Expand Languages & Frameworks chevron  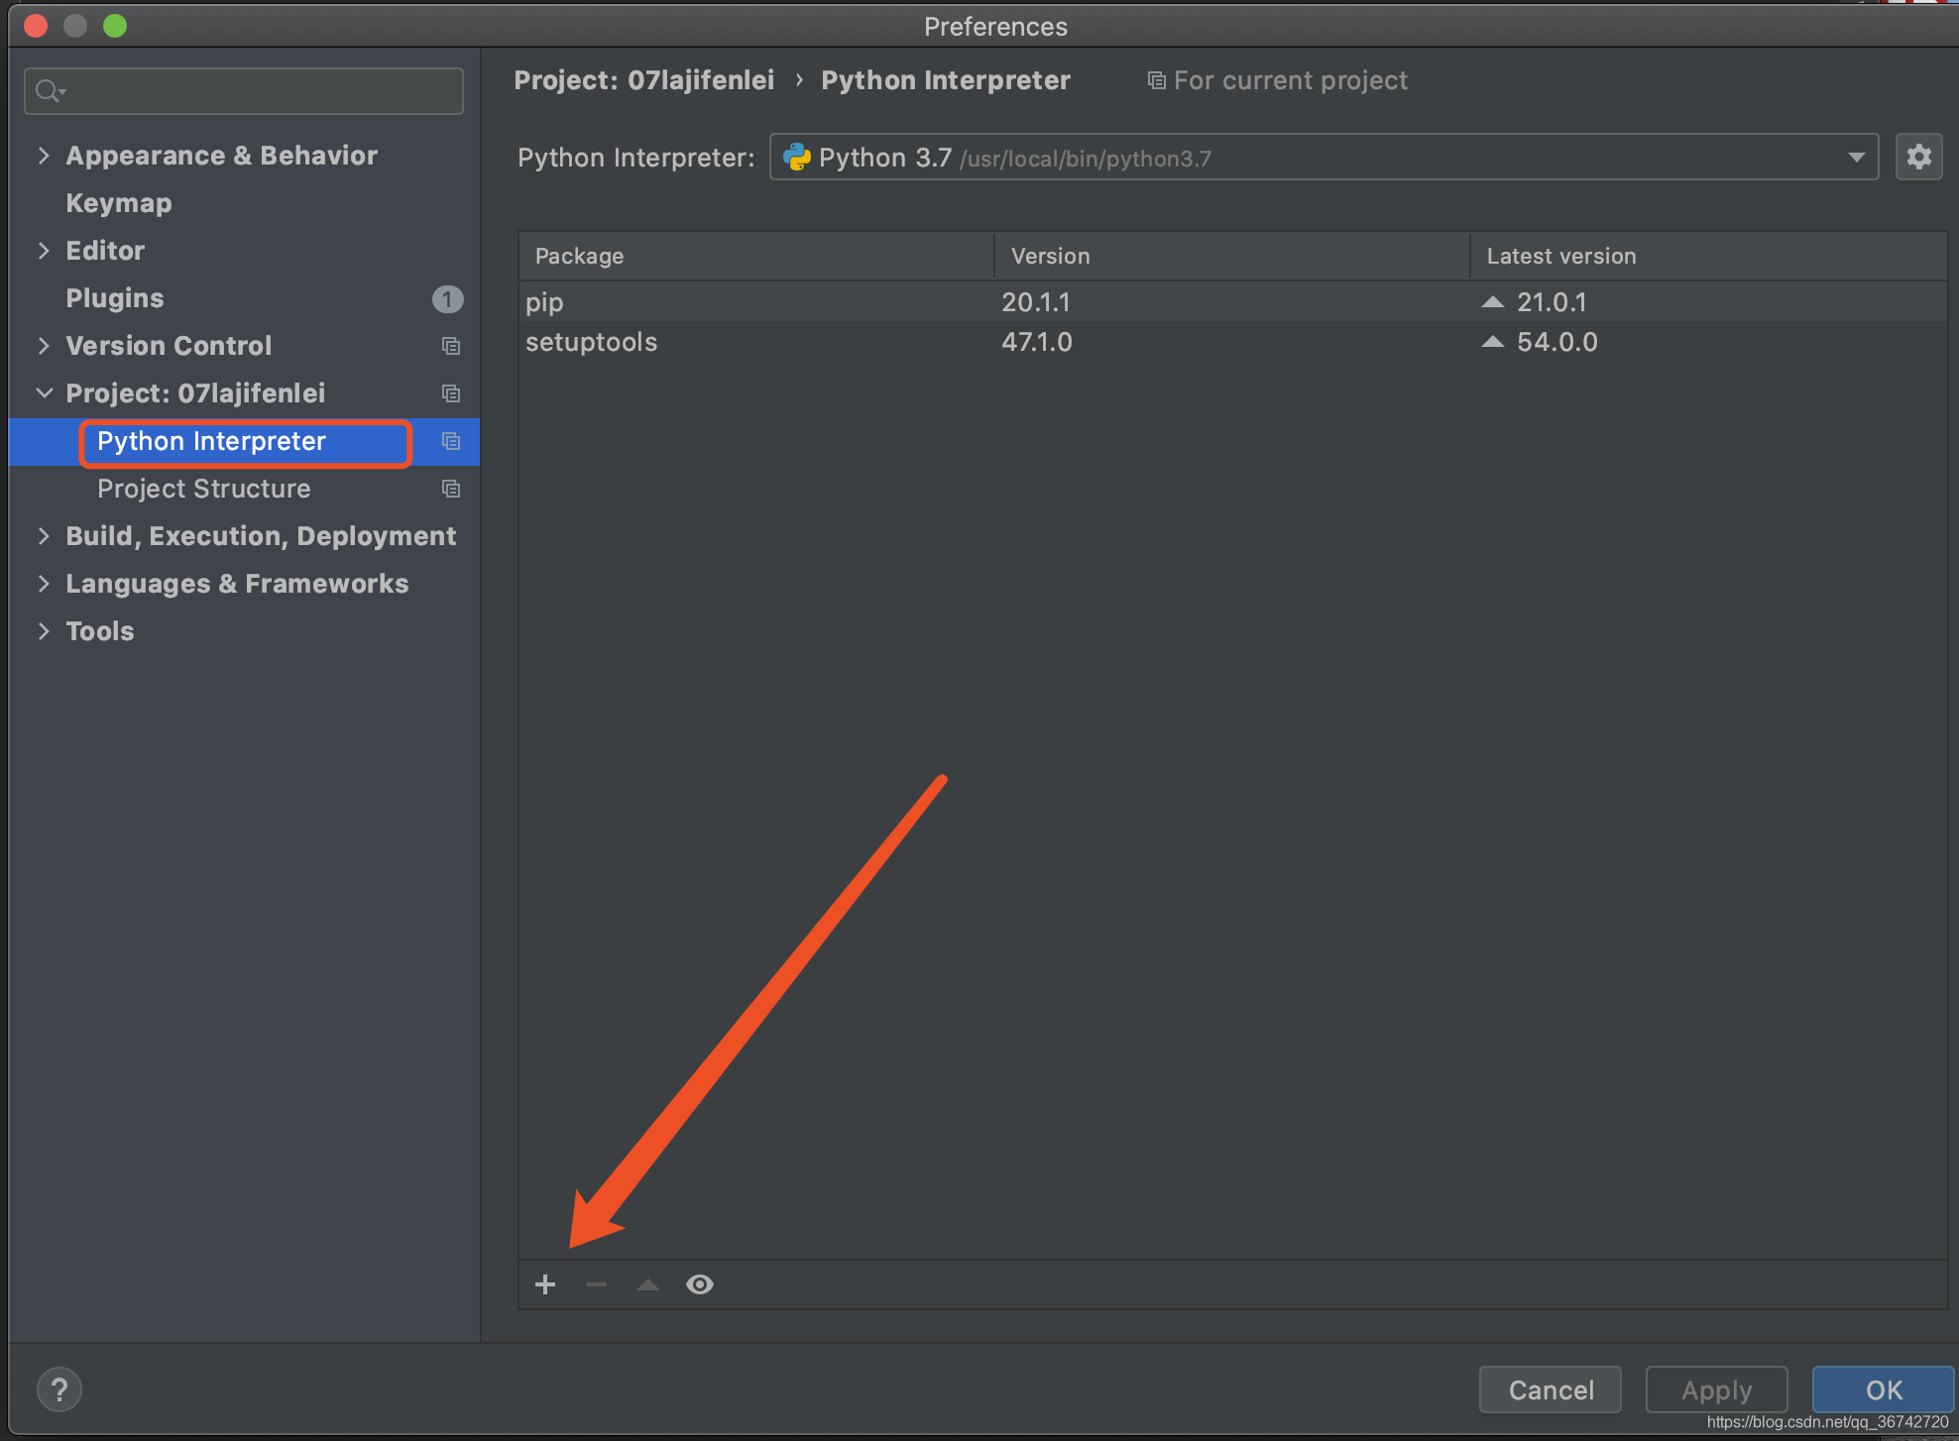(44, 584)
